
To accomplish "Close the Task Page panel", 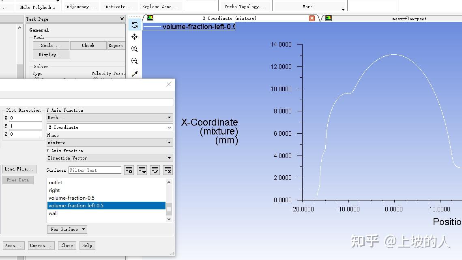I will (x=122, y=19).
